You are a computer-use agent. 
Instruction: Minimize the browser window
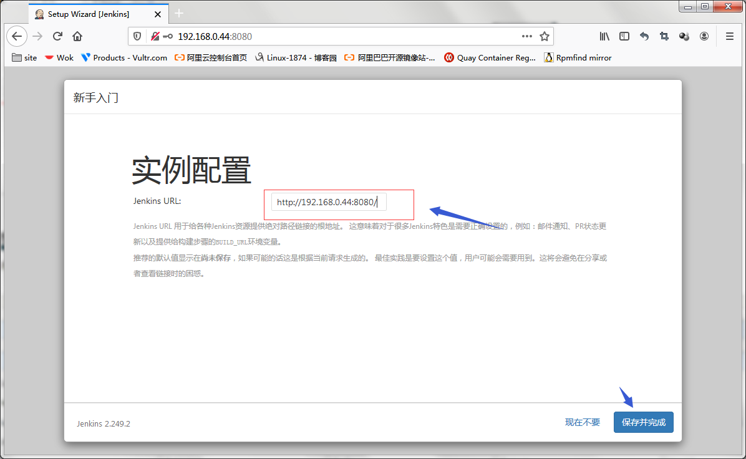687,7
